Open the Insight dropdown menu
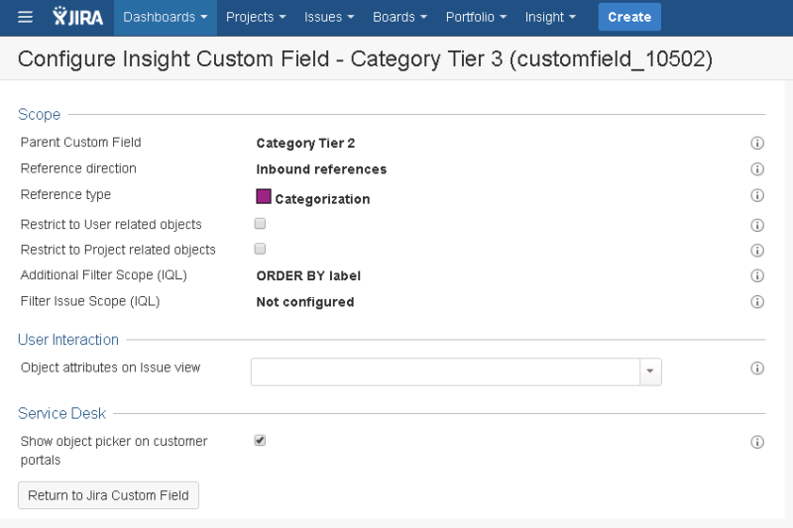793x528 pixels. coord(550,17)
